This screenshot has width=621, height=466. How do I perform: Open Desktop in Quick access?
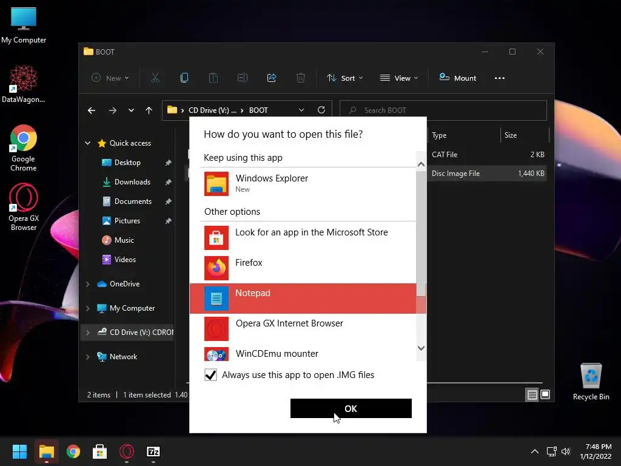coord(127,163)
